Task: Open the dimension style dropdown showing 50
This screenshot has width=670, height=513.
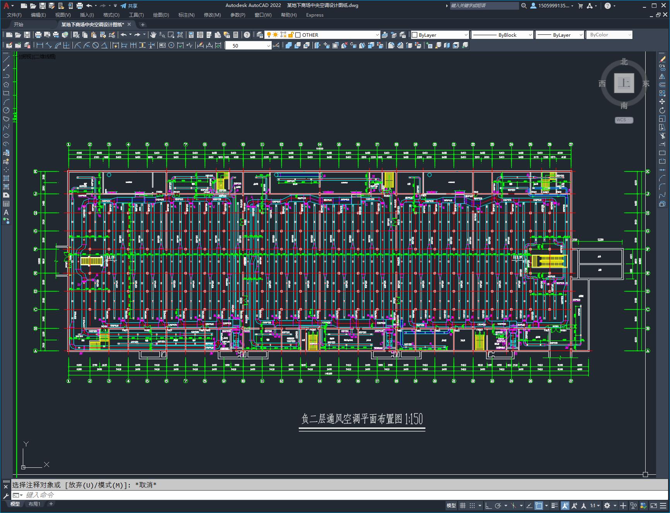Action: point(268,45)
